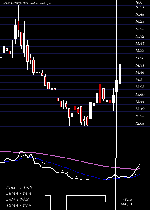Click the 14.71 price axis label
Viewport: 150px width, 210px height.
tap(140, 65)
